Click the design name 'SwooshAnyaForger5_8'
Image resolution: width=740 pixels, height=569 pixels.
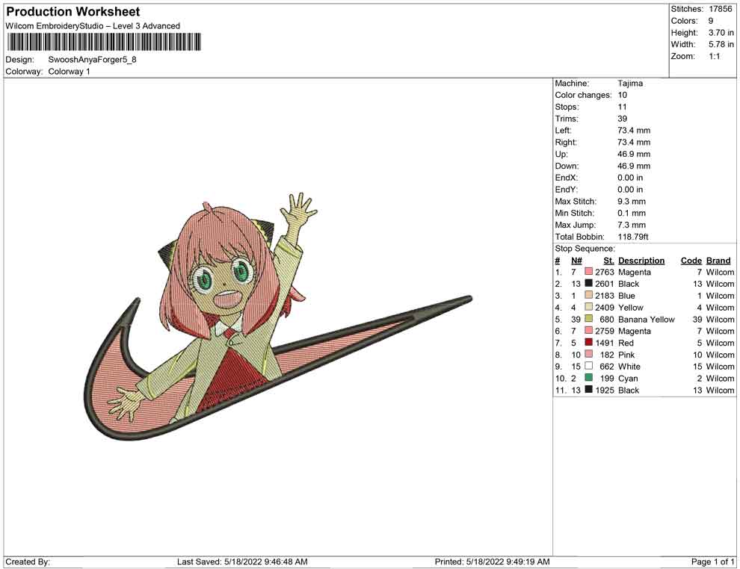[x=92, y=60]
